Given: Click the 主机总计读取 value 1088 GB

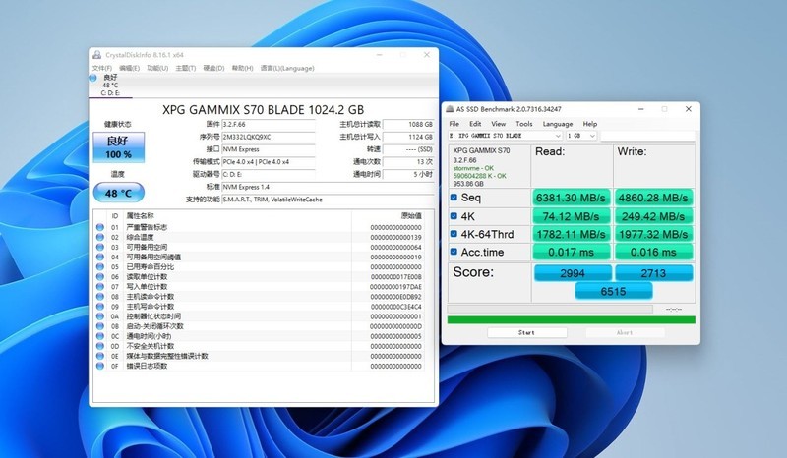Looking at the screenshot, I should [x=408, y=125].
